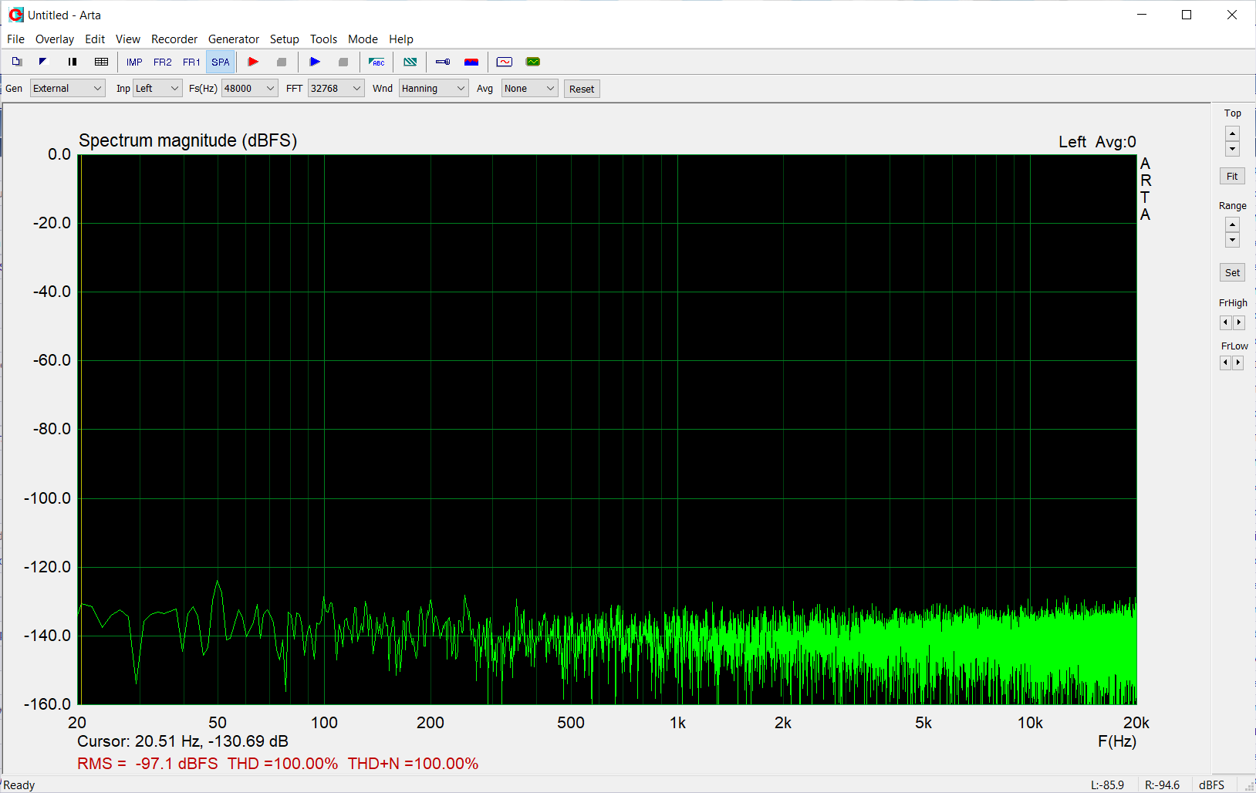Open the Setup menu
This screenshot has width=1256, height=793.
pos(285,39)
